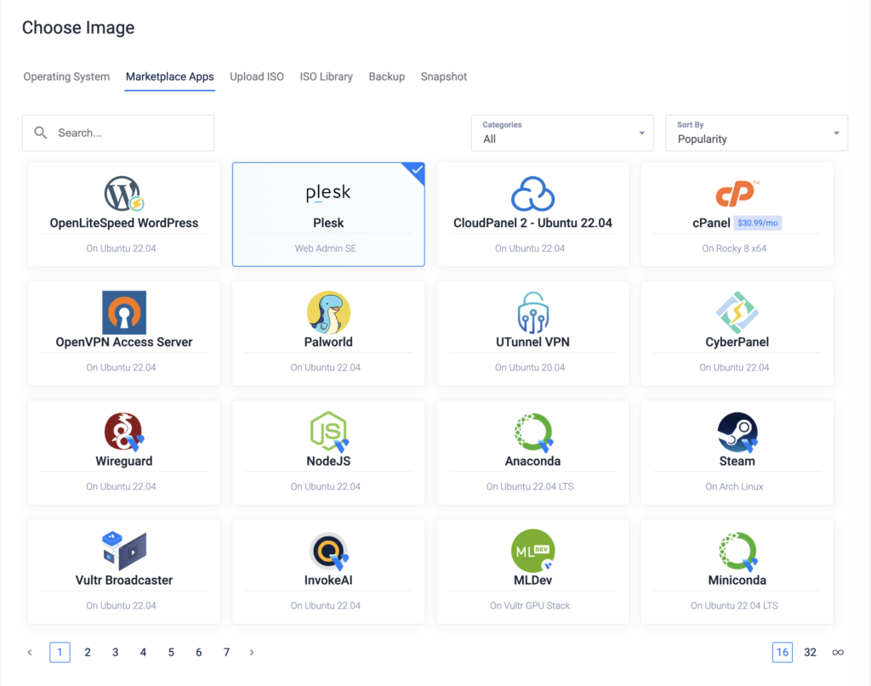Click 'On Ubuntu 20.04' under UTunnel VPN
Screen dimensions: 871x686
[530, 367]
